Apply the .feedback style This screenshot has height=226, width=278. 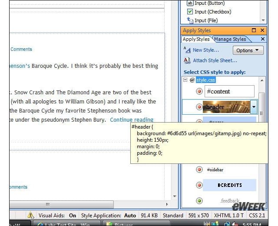point(230,201)
